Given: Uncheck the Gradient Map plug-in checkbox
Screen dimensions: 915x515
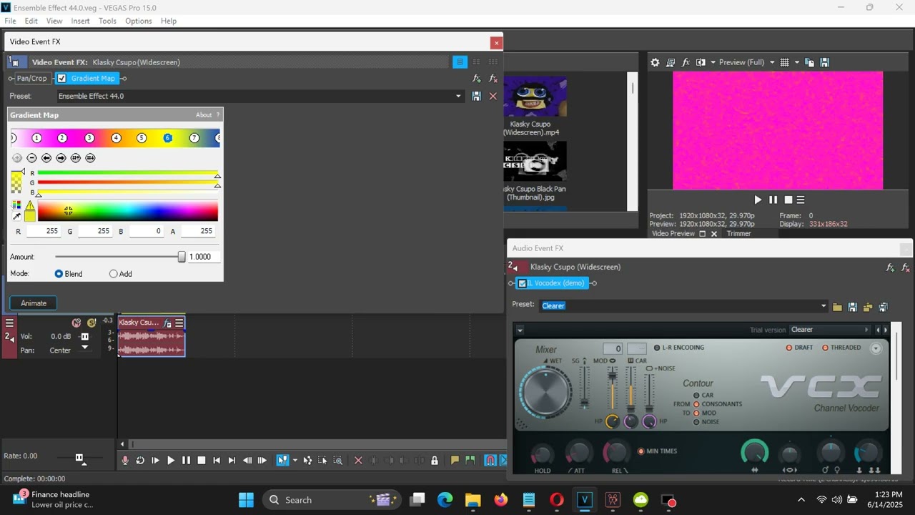Looking at the screenshot, I should tap(61, 79).
